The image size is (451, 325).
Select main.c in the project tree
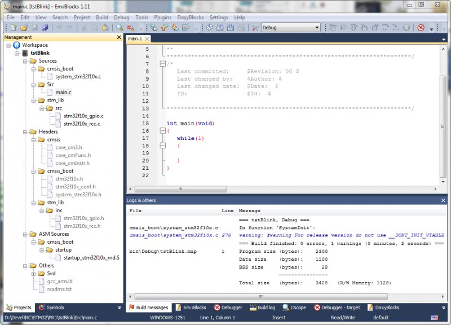click(x=63, y=93)
